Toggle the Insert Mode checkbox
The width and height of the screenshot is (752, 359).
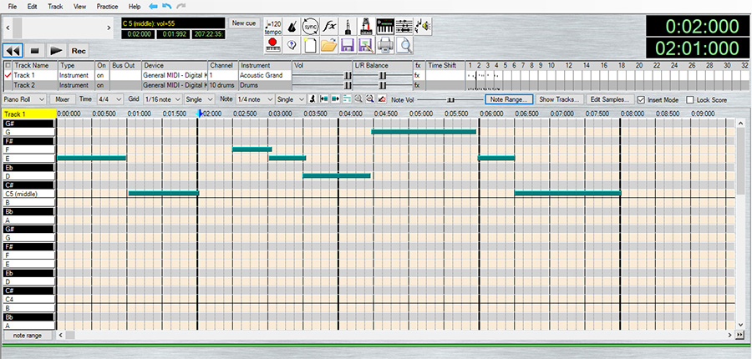click(641, 99)
